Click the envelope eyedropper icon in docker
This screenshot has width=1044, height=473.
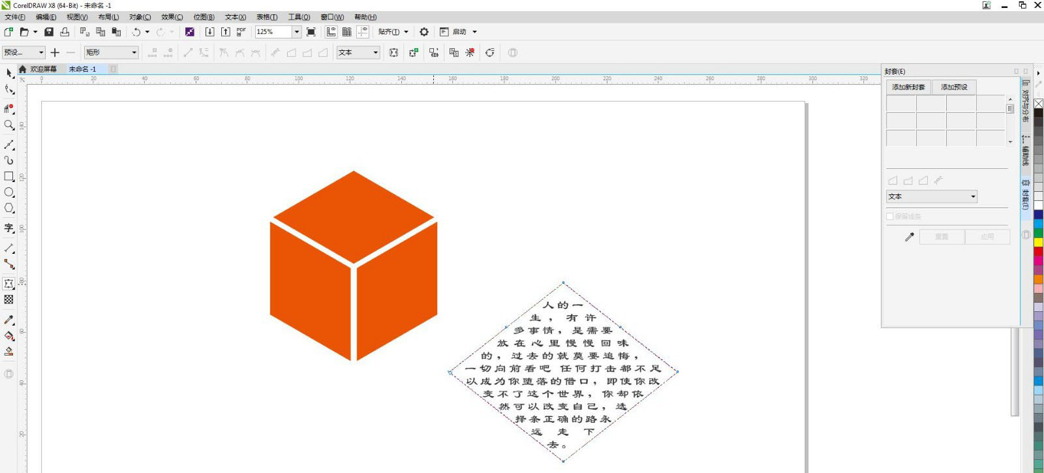(x=909, y=237)
